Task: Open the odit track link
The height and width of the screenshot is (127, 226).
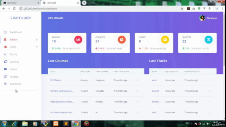Action: coord(154,113)
